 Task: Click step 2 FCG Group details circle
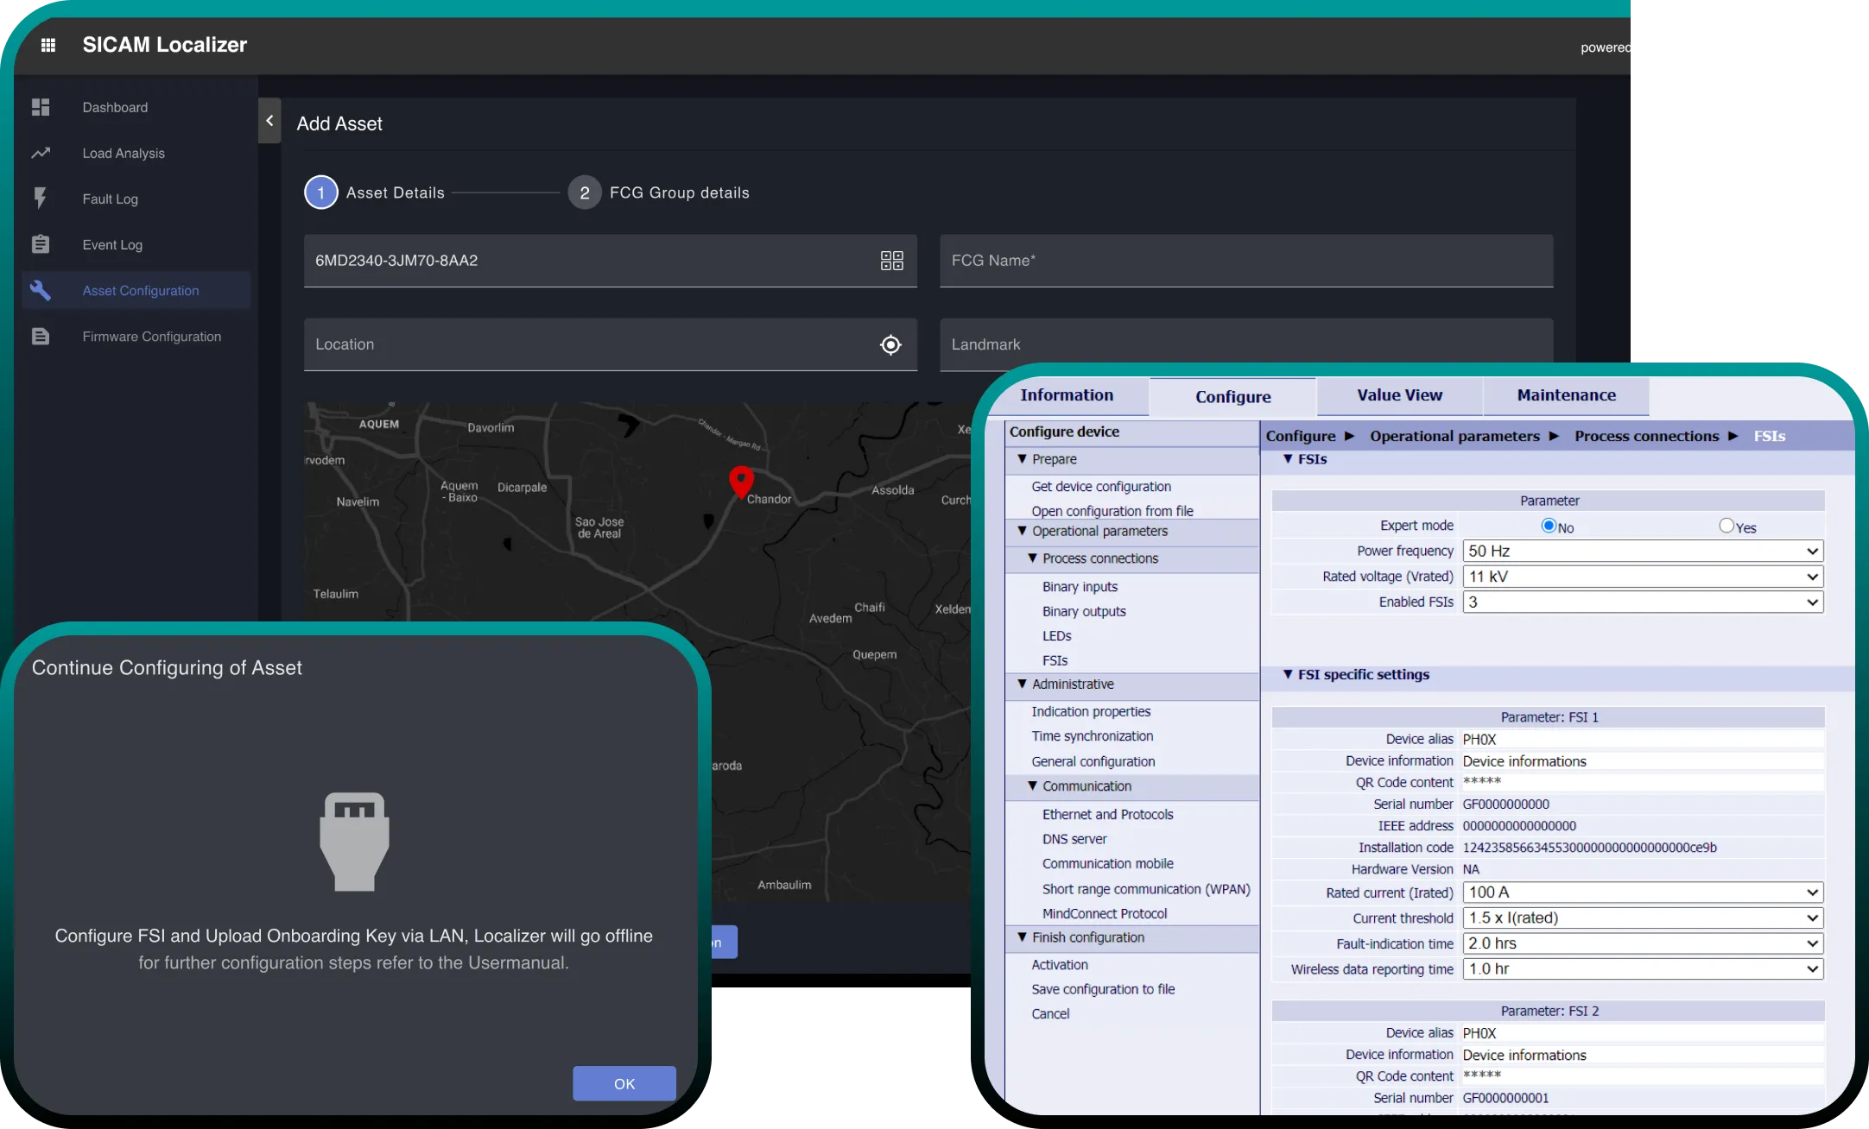tap(585, 192)
